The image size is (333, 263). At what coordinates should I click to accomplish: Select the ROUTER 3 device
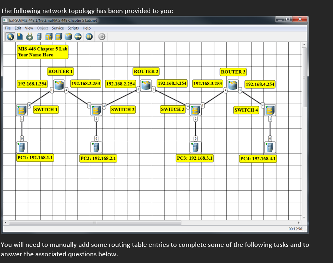(x=233, y=85)
